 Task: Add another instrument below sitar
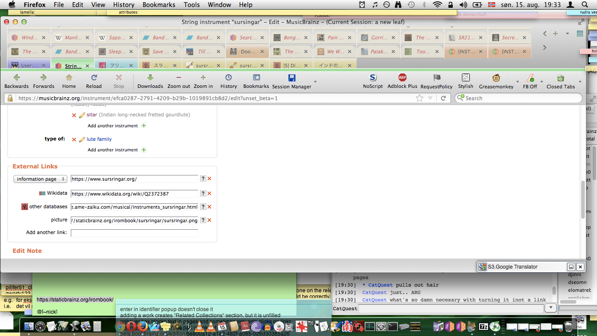117,126
